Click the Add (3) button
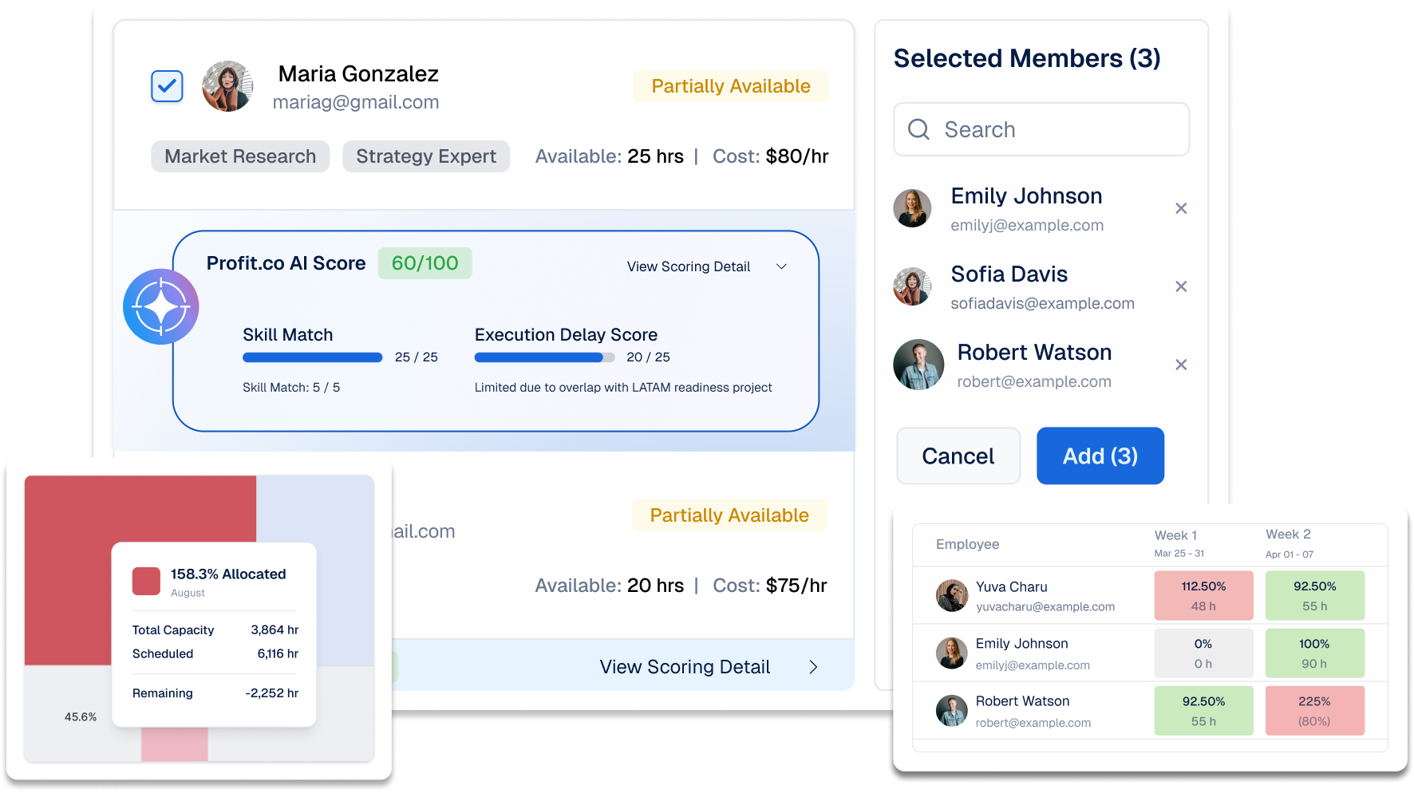 coord(1100,456)
